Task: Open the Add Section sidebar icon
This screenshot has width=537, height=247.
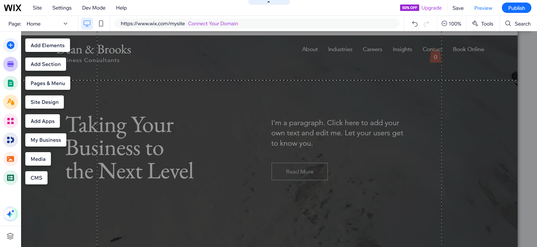Action: pos(10,64)
